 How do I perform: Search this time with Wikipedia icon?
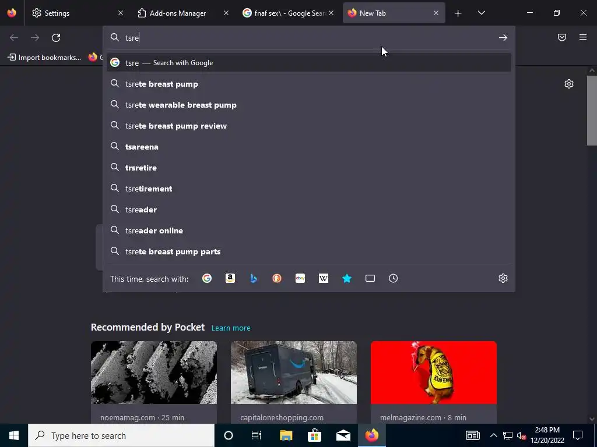[x=323, y=279]
